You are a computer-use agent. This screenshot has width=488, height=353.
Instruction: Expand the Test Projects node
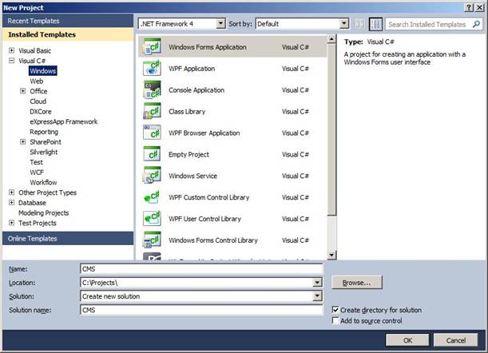[x=11, y=223]
